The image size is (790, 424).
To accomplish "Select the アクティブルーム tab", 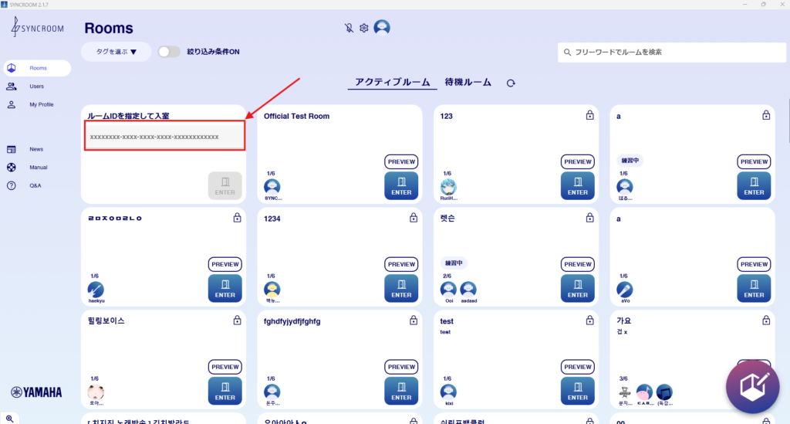I will 392,82.
